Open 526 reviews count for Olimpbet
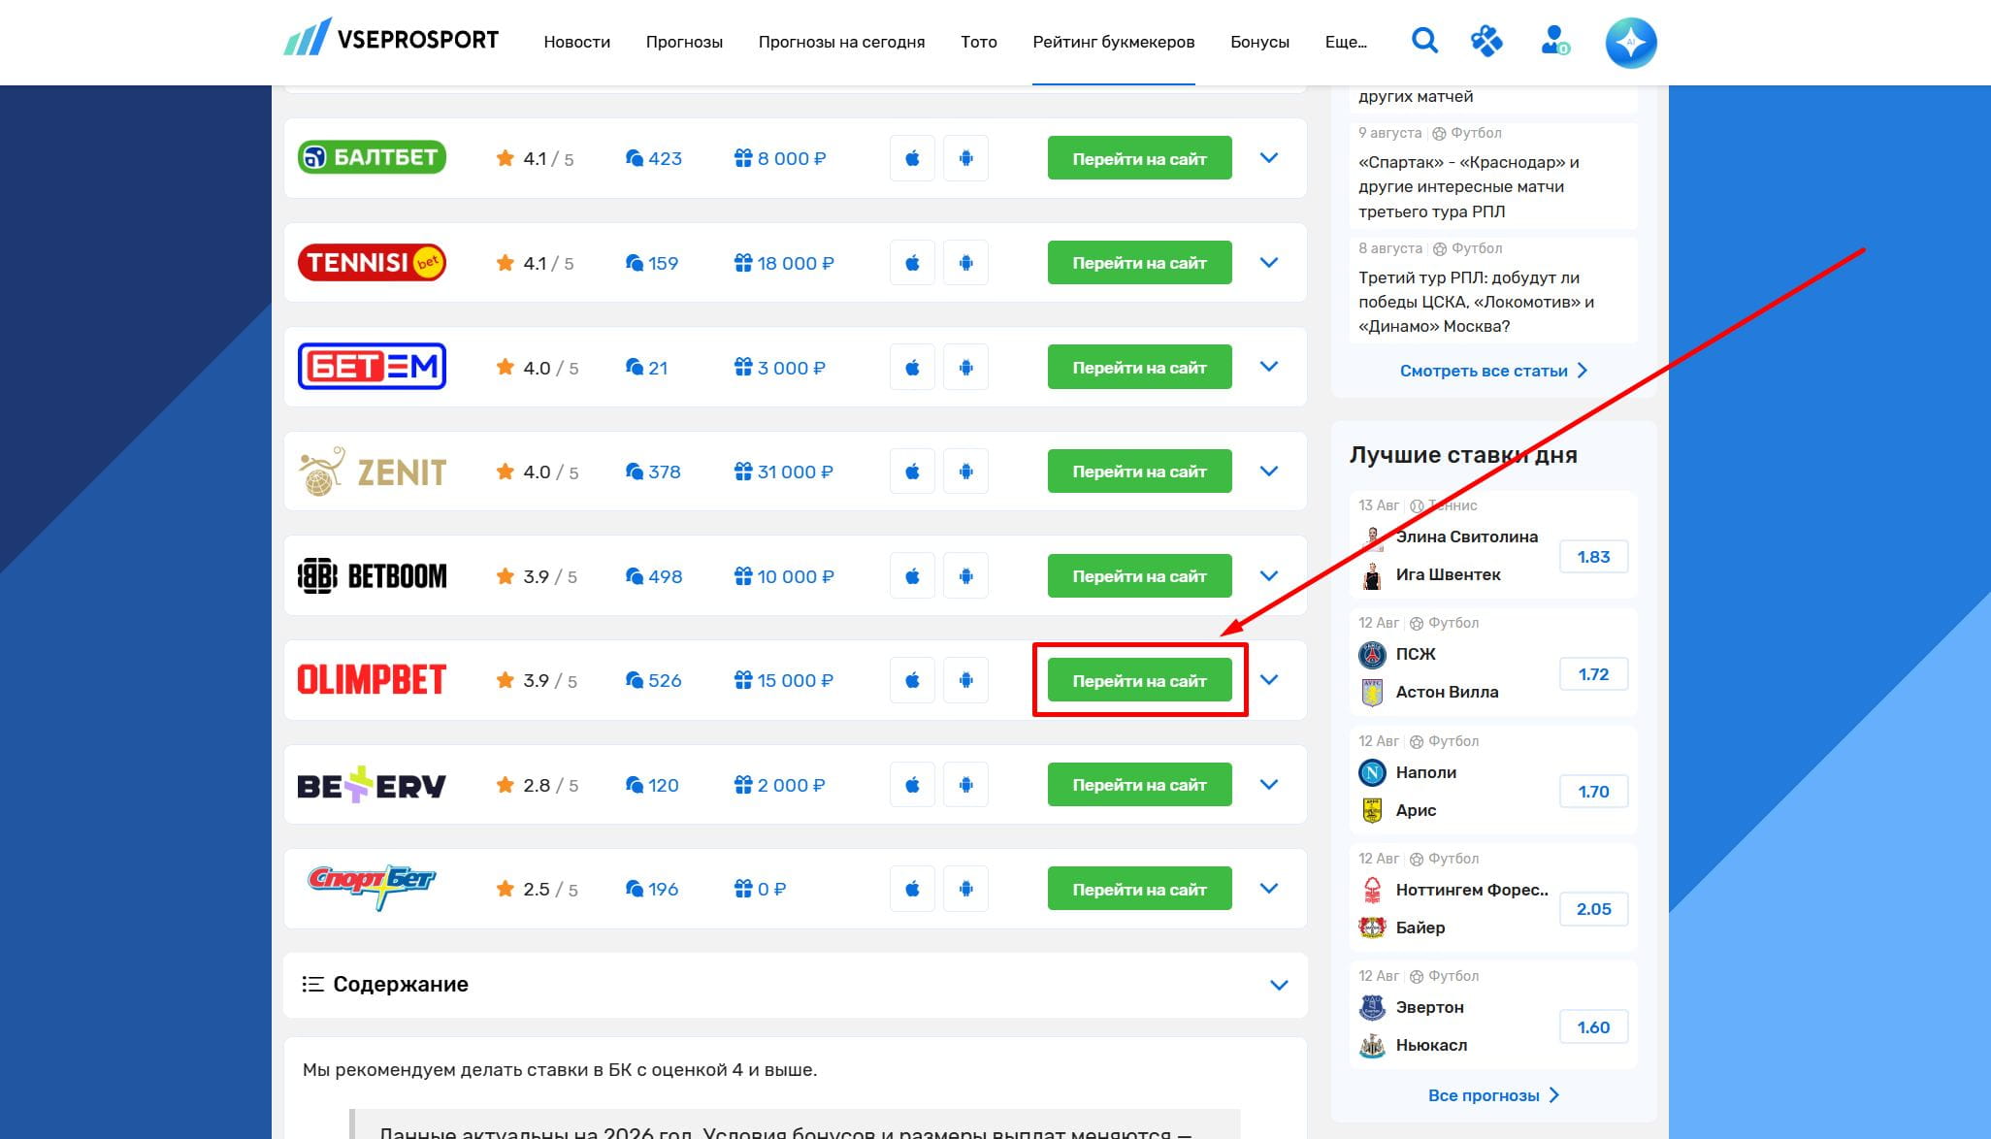1991x1139 pixels. click(x=653, y=680)
